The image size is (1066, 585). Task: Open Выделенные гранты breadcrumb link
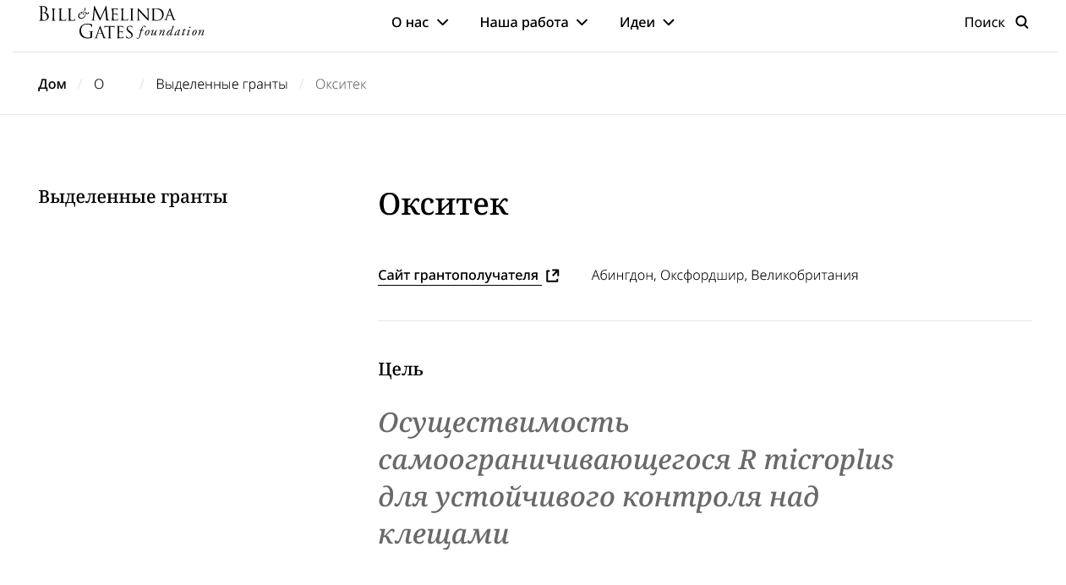[221, 84]
